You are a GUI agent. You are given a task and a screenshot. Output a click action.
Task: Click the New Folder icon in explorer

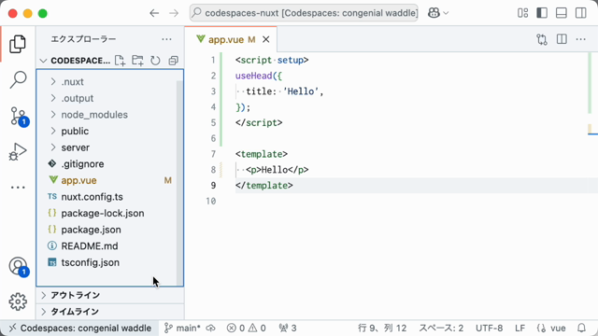(137, 61)
